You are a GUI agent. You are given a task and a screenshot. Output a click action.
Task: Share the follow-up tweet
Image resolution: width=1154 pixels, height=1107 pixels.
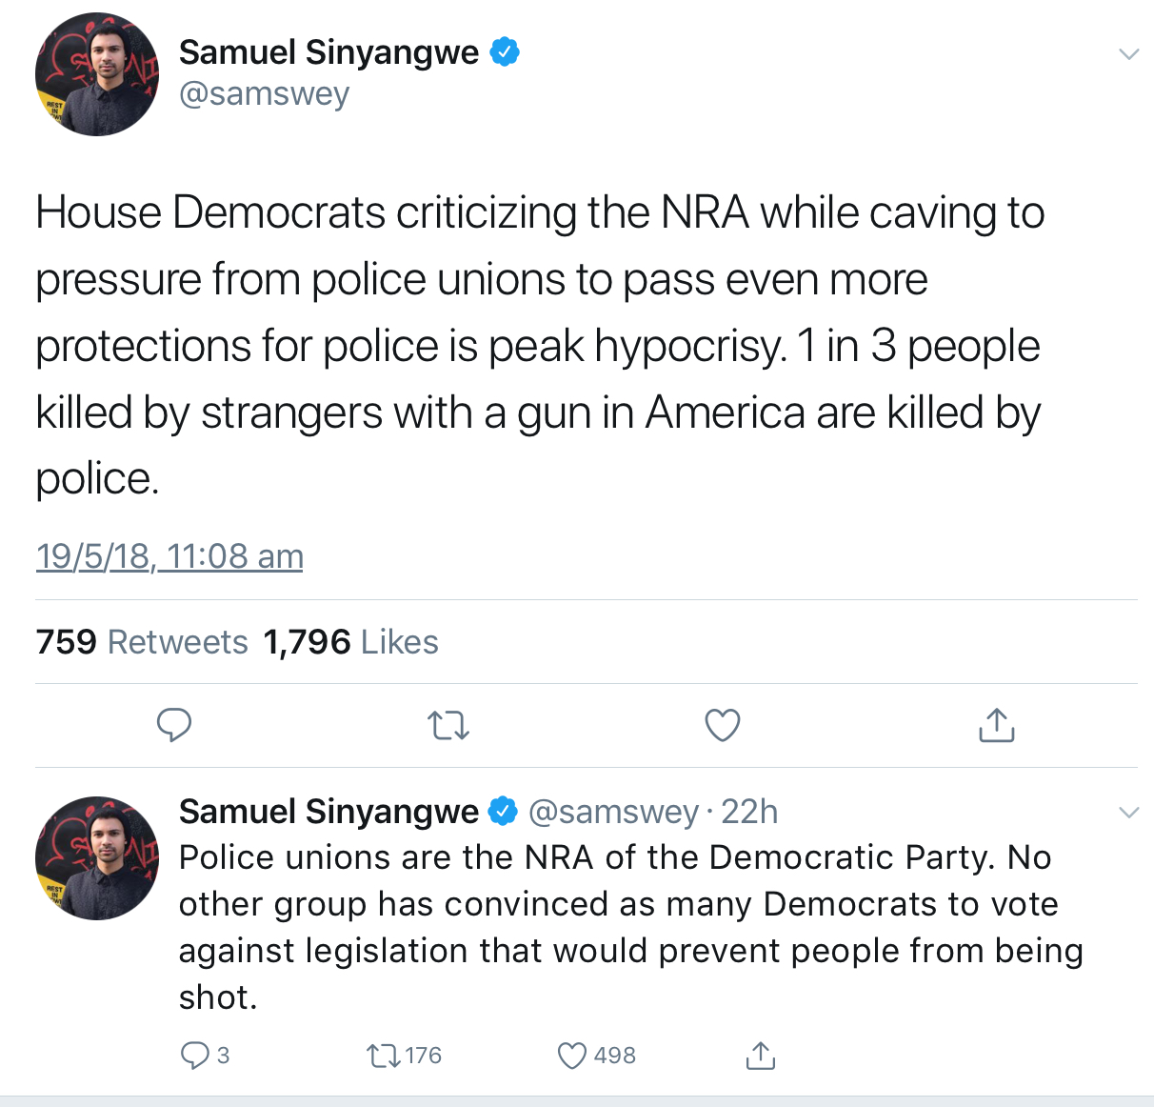pos(760,1056)
